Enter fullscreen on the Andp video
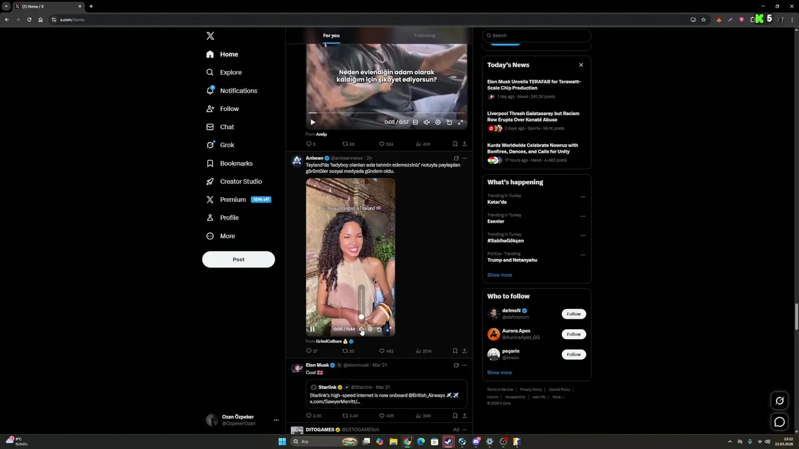Screen dimensions: 799x449 click(461, 122)
